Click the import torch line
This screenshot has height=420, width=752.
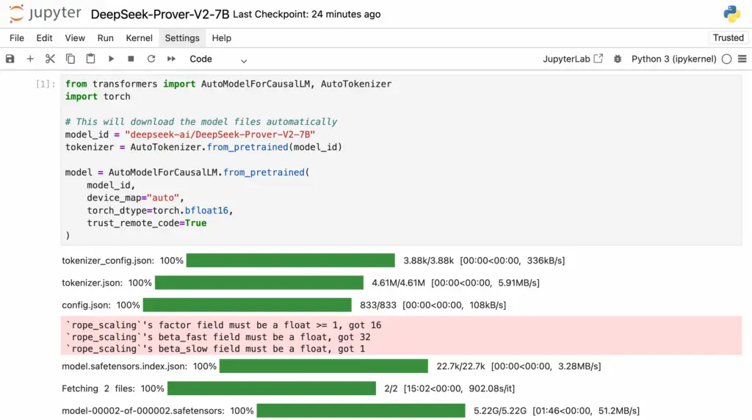(x=98, y=96)
